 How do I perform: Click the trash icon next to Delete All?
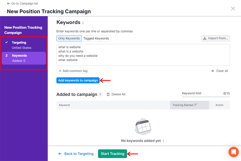tap(108, 94)
